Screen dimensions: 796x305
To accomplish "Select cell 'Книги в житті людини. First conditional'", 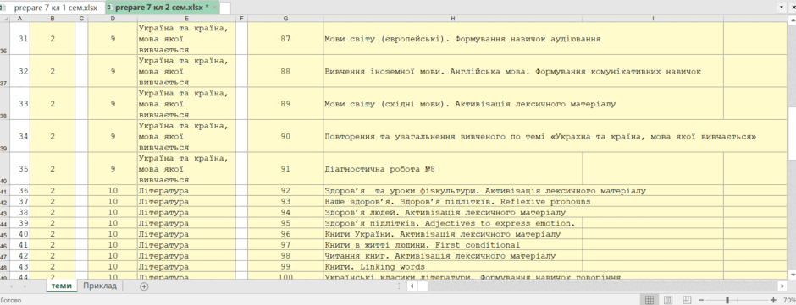I will click(453, 245).
